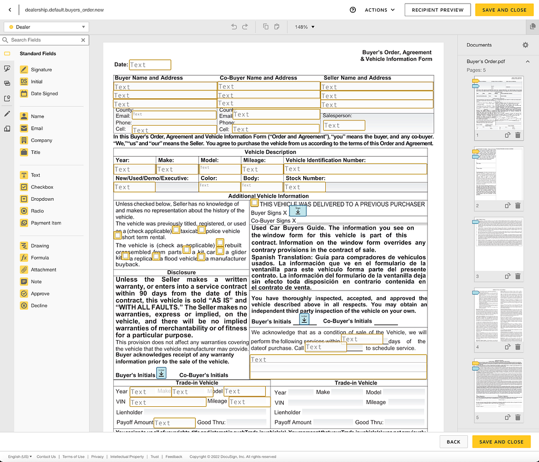Click the undo arrow in toolbar
The height and width of the screenshot is (462, 539).
[234, 27]
